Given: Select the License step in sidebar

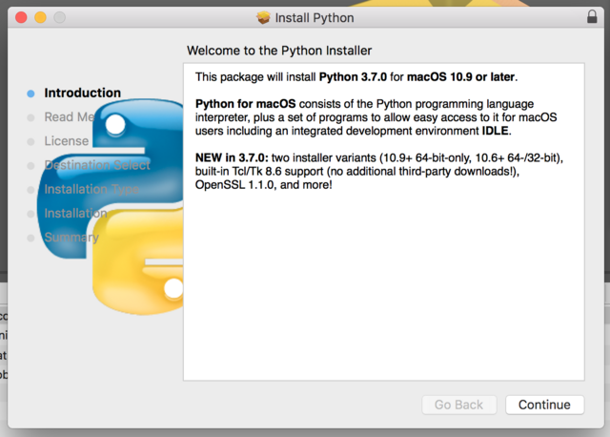Looking at the screenshot, I should coord(67,141).
